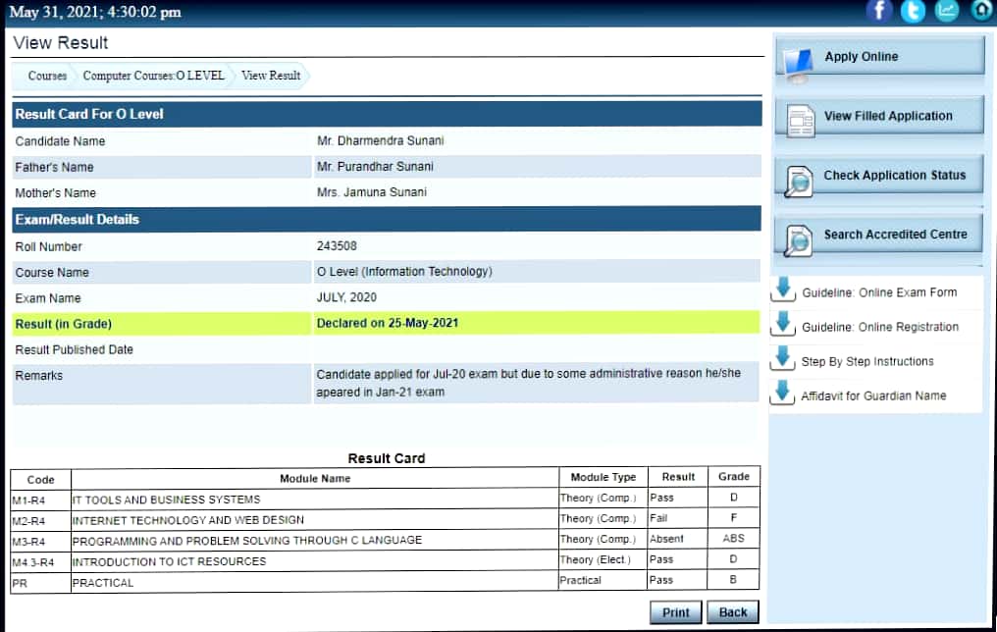Click the highlighted Result (in Grade) row
This screenshot has width=997, height=632.
(386, 323)
